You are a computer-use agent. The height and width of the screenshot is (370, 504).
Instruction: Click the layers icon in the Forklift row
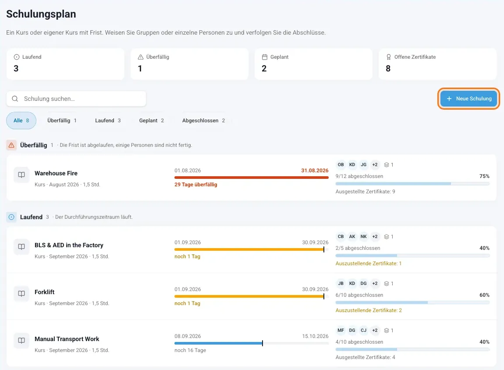(387, 284)
